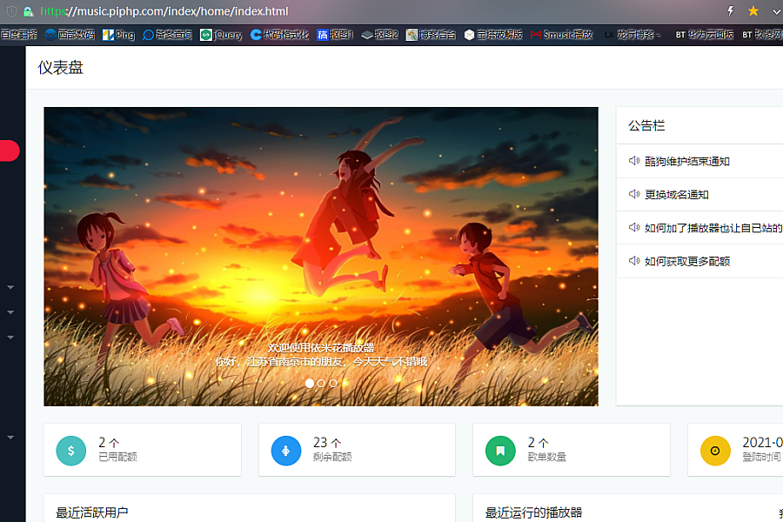Click the speaker icon beside 更换域名通知
The image size is (783, 522).
click(634, 194)
